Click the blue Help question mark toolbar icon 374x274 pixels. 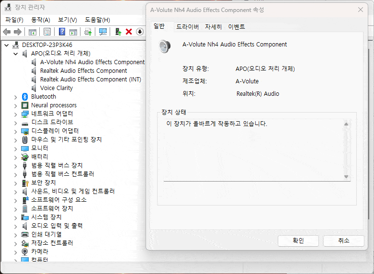click(x=62, y=32)
